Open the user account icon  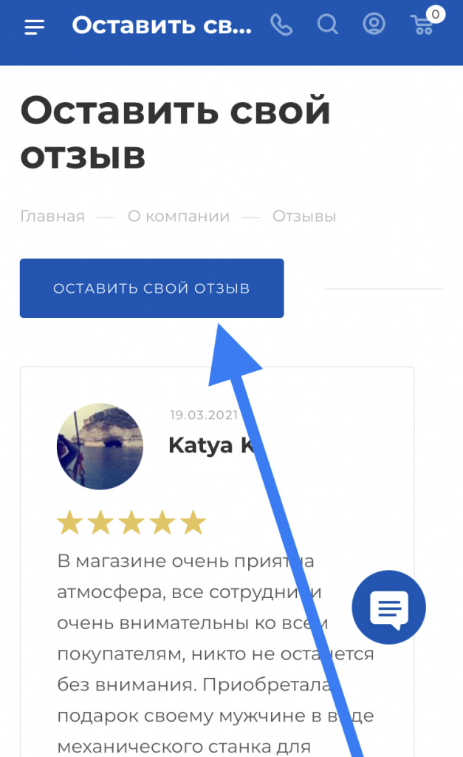(374, 24)
